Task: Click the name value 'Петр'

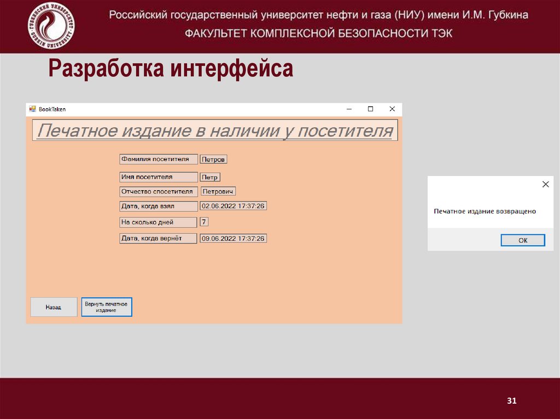Action: (x=210, y=177)
